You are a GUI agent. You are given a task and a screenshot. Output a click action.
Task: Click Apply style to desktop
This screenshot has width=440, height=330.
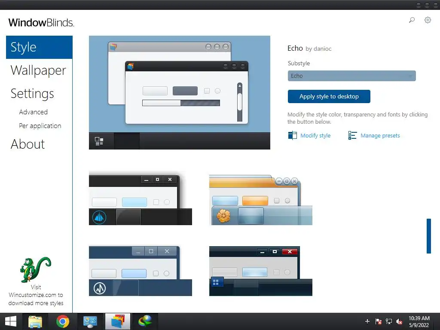click(329, 96)
